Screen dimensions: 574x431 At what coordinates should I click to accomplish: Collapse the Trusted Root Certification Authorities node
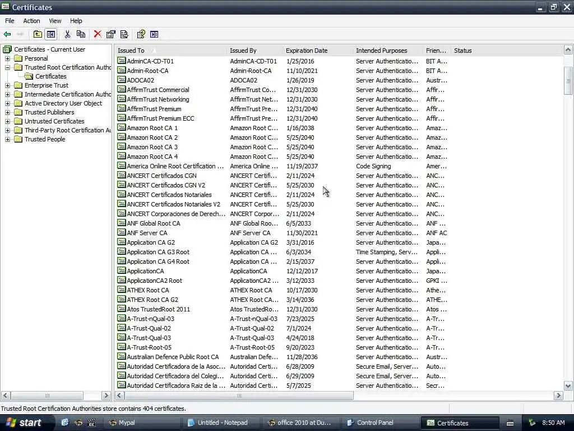tap(7, 67)
